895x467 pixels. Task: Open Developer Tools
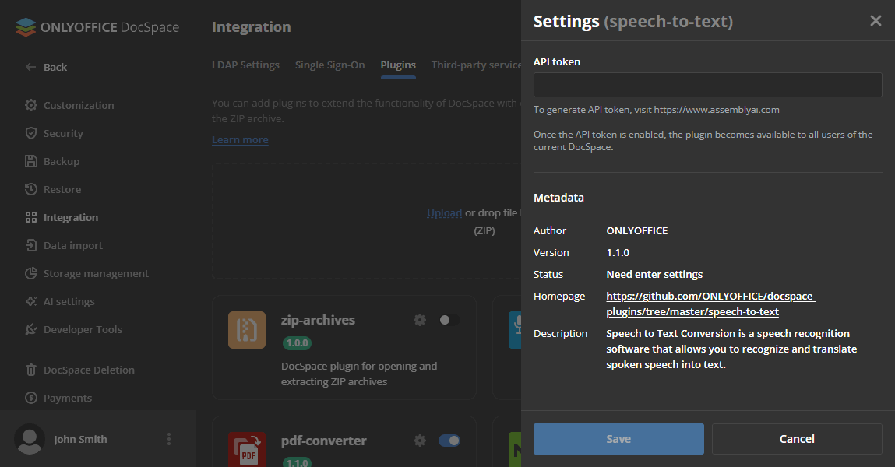[x=81, y=329]
